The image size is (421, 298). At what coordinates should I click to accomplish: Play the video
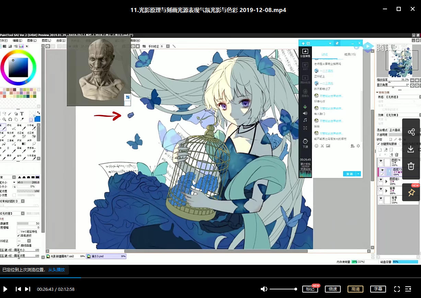coord(5,289)
